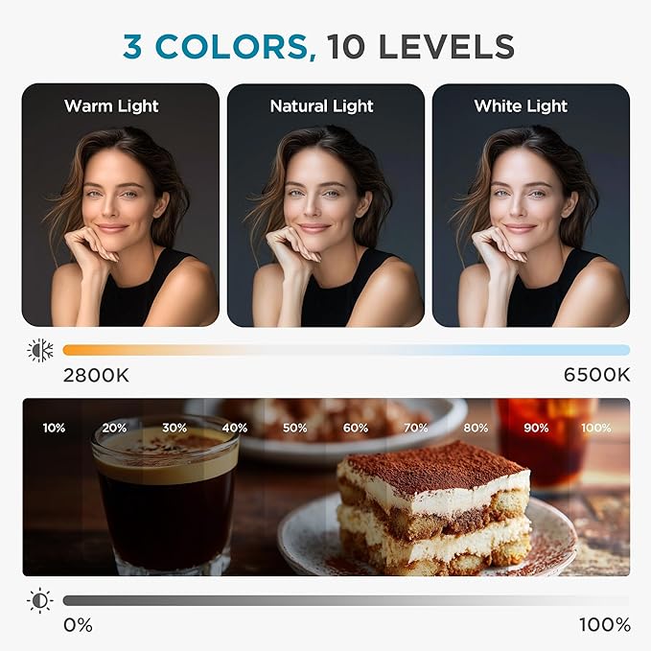Click the 30% brightness marker

(x=174, y=428)
